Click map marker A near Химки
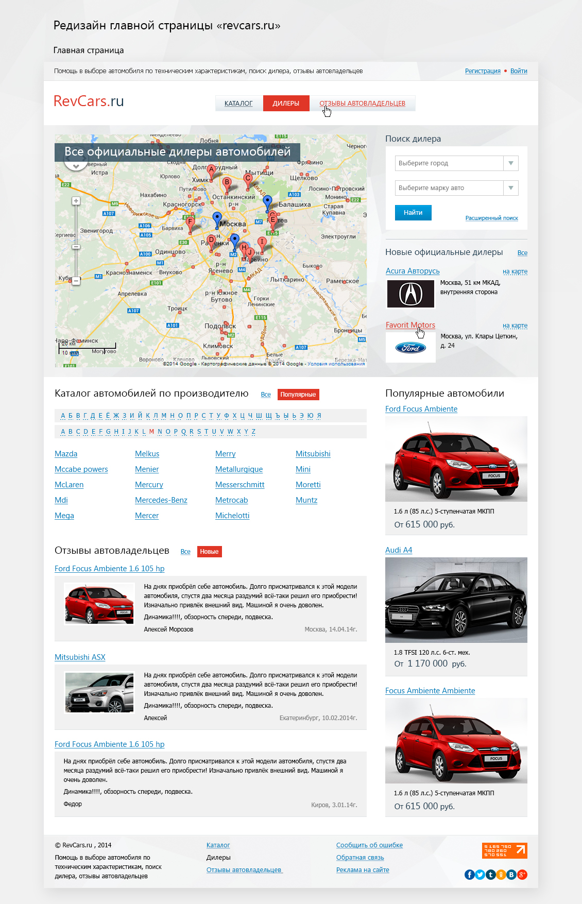 [211, 172]
